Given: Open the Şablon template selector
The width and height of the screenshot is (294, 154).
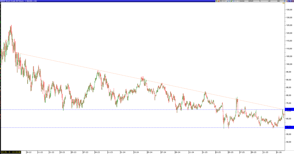Looking at the screenshot, I should click(224, 1).
